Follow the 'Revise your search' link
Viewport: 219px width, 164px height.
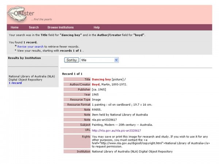(x=30, y=47)
